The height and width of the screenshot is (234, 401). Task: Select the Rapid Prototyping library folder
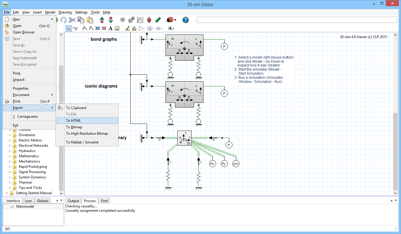pos(33,167)
